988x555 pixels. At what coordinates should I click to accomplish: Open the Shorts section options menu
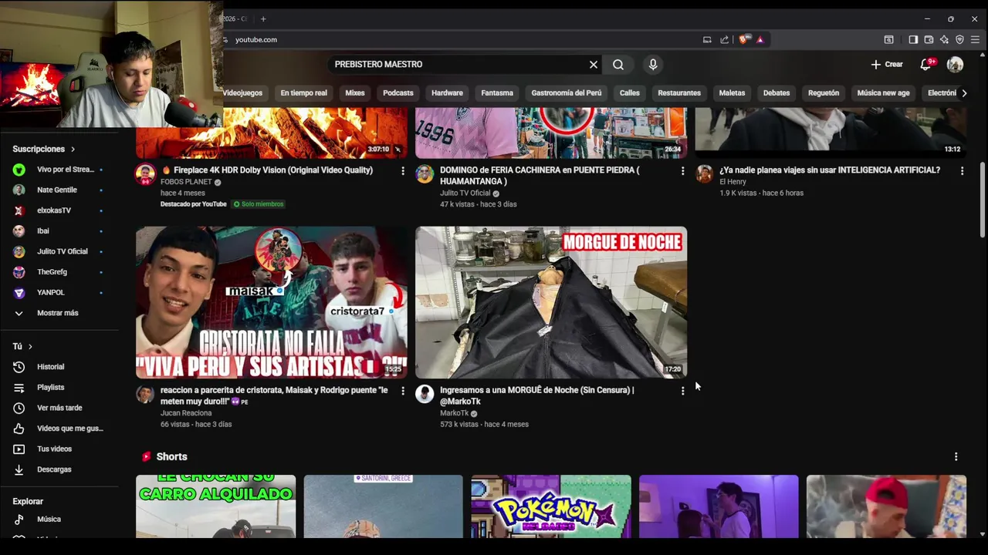click(956, 457)
